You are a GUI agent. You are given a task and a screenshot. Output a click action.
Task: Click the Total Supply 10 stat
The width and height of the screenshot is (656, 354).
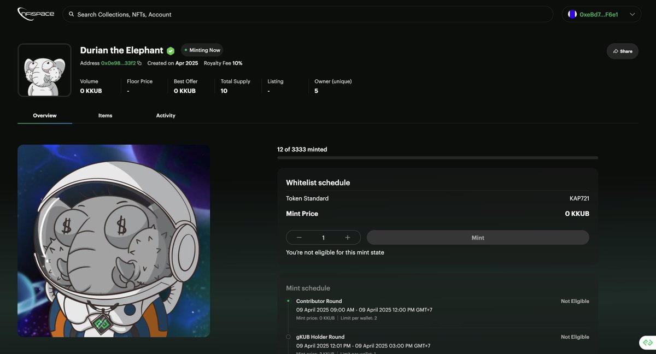tap(236, 86)
